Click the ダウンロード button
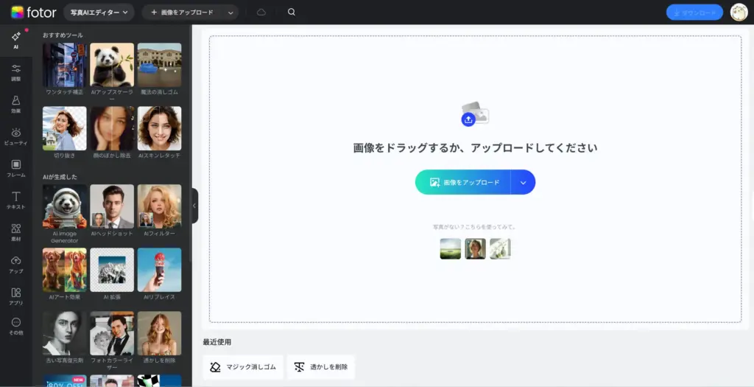The width and height of the screenshot is (754, 387). (x=694, y=13)
